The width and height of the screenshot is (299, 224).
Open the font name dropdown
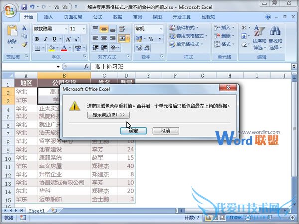pyautogui.click(x=66, y=29)
